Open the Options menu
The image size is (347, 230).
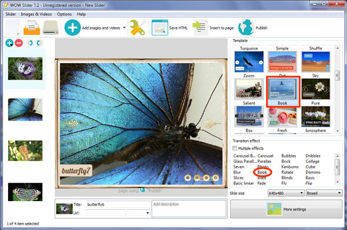(64, 14)
